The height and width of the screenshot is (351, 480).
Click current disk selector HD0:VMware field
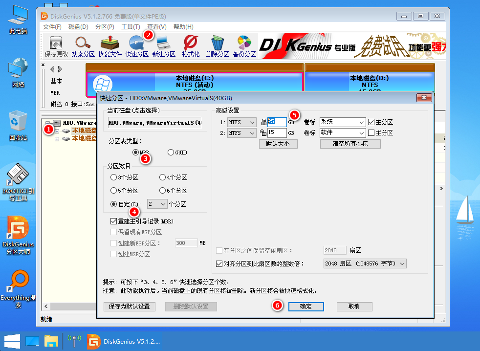pyautogui.click(x=155, y=123)
